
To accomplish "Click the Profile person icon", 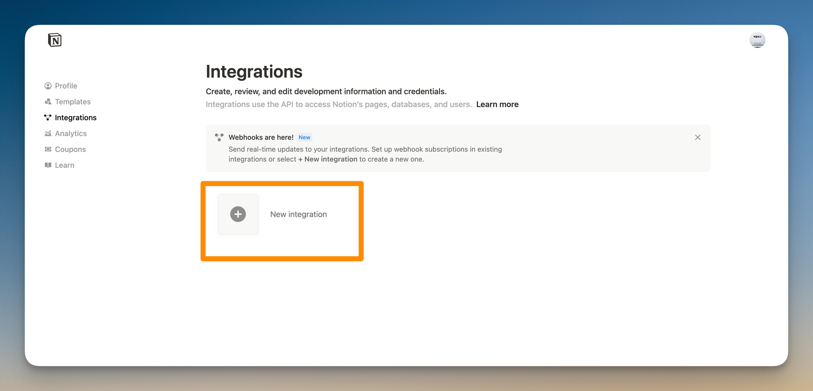I will [48, 86].
